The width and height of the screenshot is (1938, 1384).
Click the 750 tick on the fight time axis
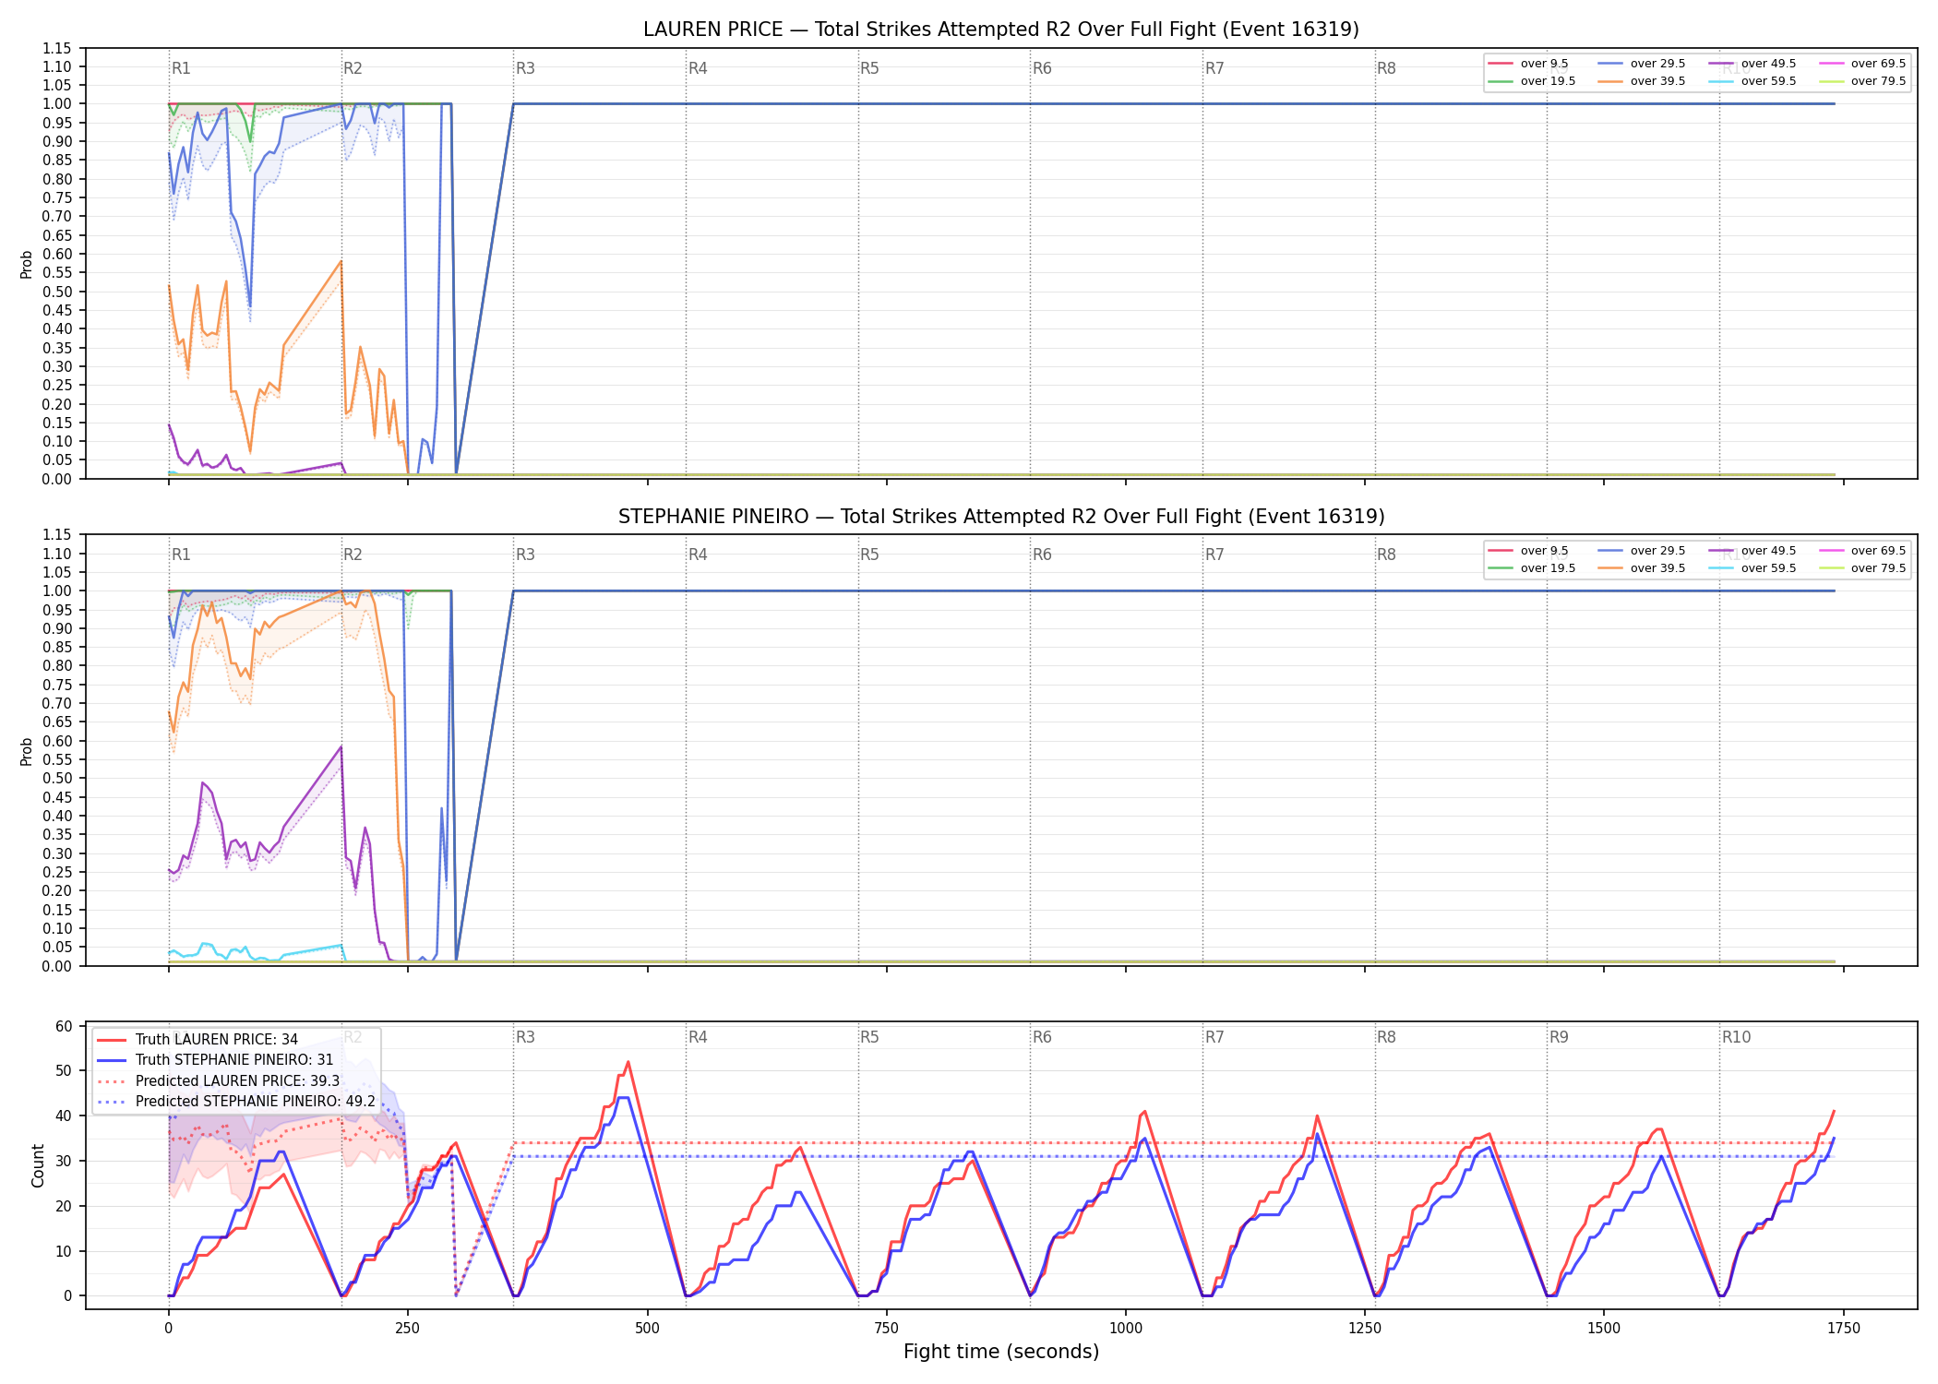(886, 1329)
